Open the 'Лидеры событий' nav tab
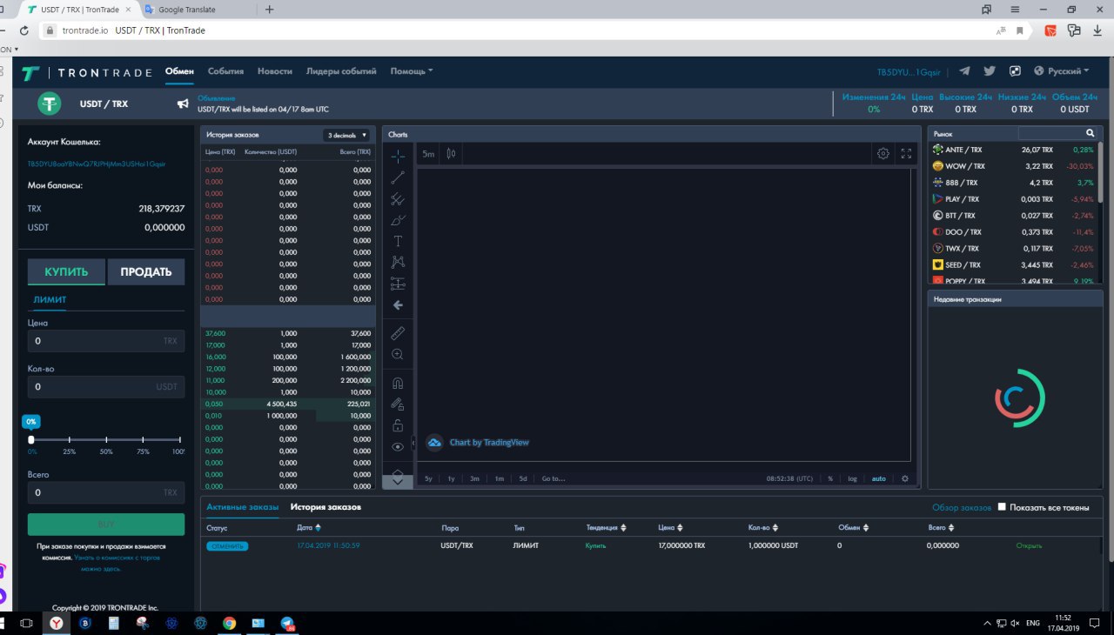The height and width of the screenshot is (635, 1114). tap(341, 71)
